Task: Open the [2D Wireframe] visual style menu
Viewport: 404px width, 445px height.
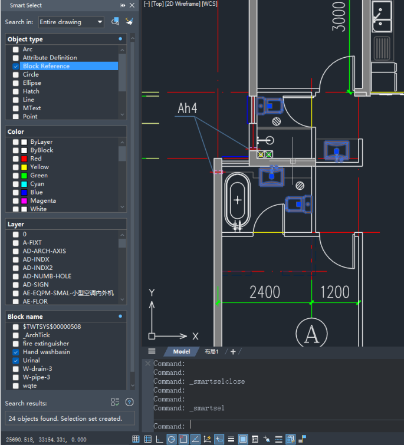Action: (x=183, y=4)
